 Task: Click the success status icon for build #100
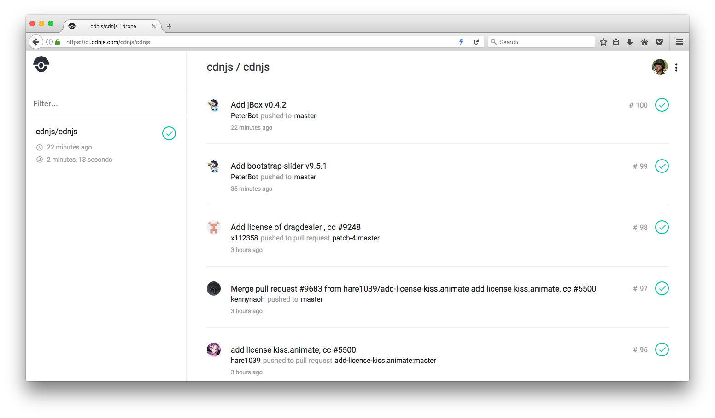pos(662,105)
